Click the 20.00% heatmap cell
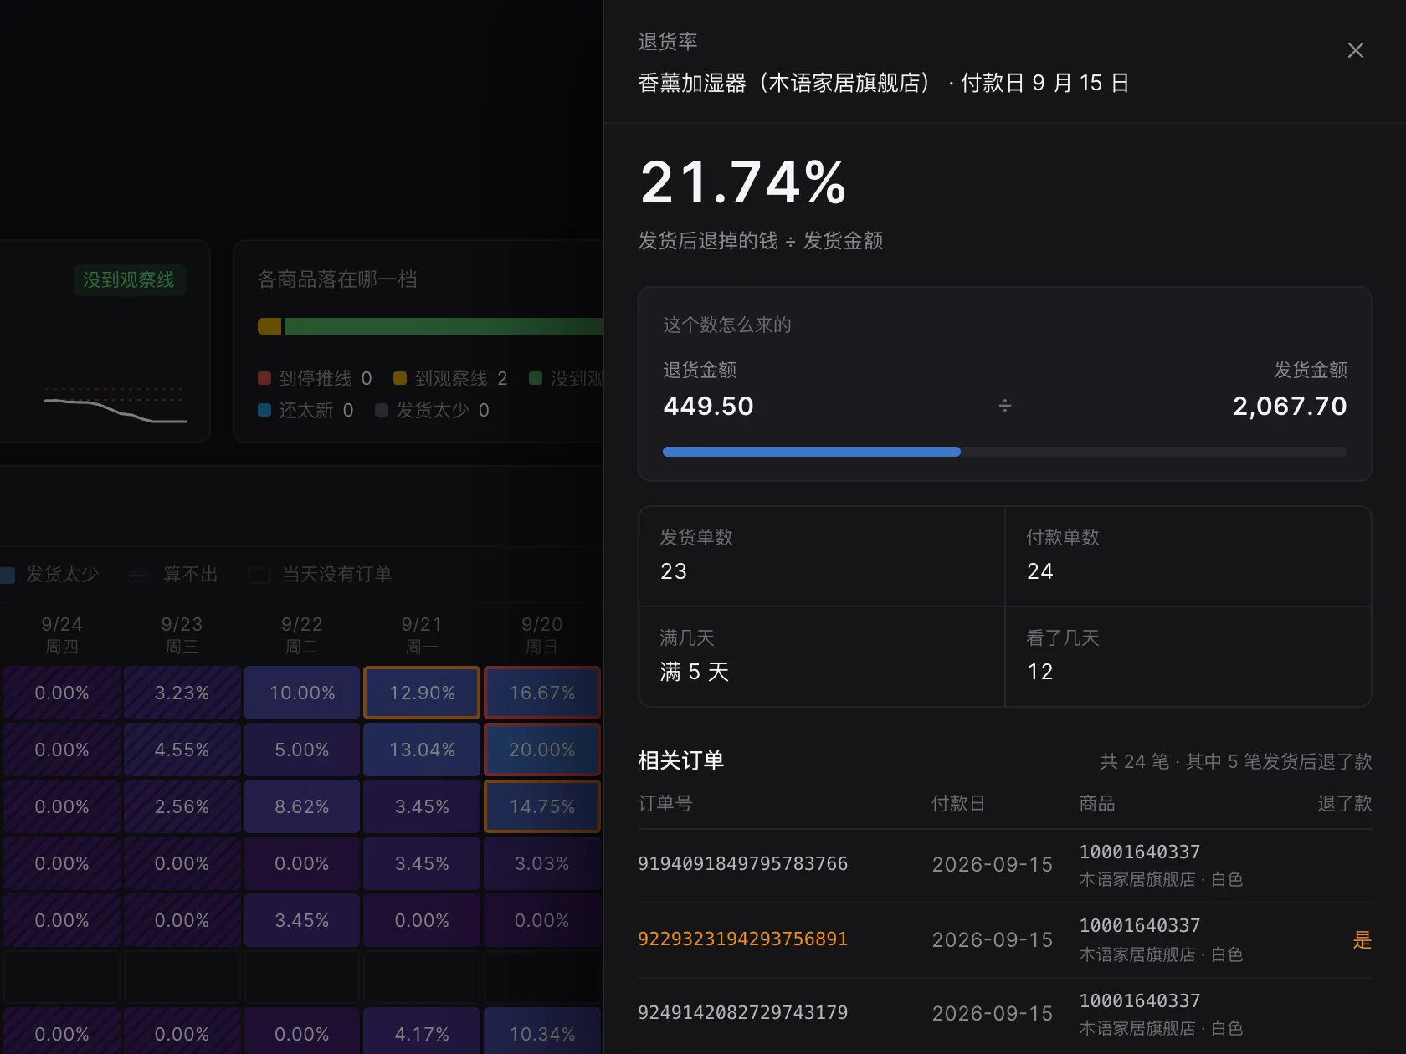 (542, 750)
